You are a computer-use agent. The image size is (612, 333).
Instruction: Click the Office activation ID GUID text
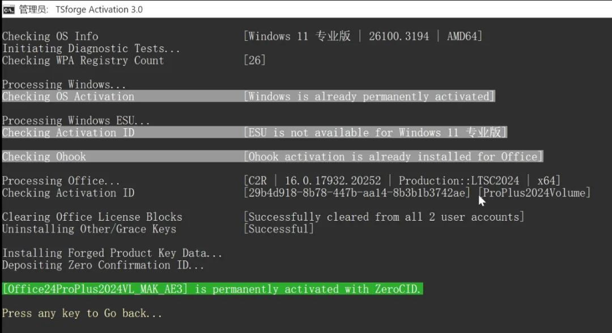(357, 193)
